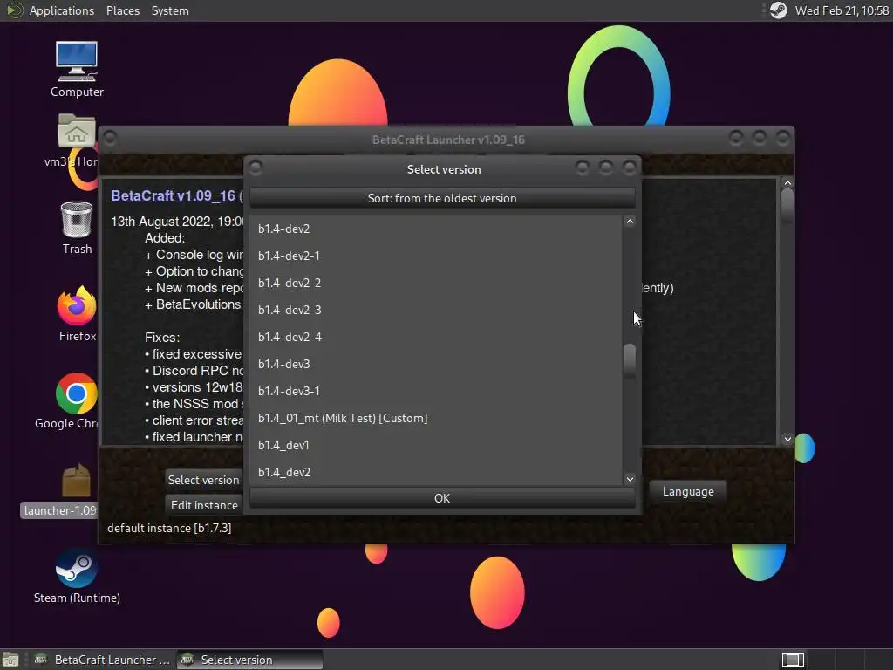The image size is (893, 670).
Task: Click the Steam tray icon in top panel
Action: click(x=778, y=10)
